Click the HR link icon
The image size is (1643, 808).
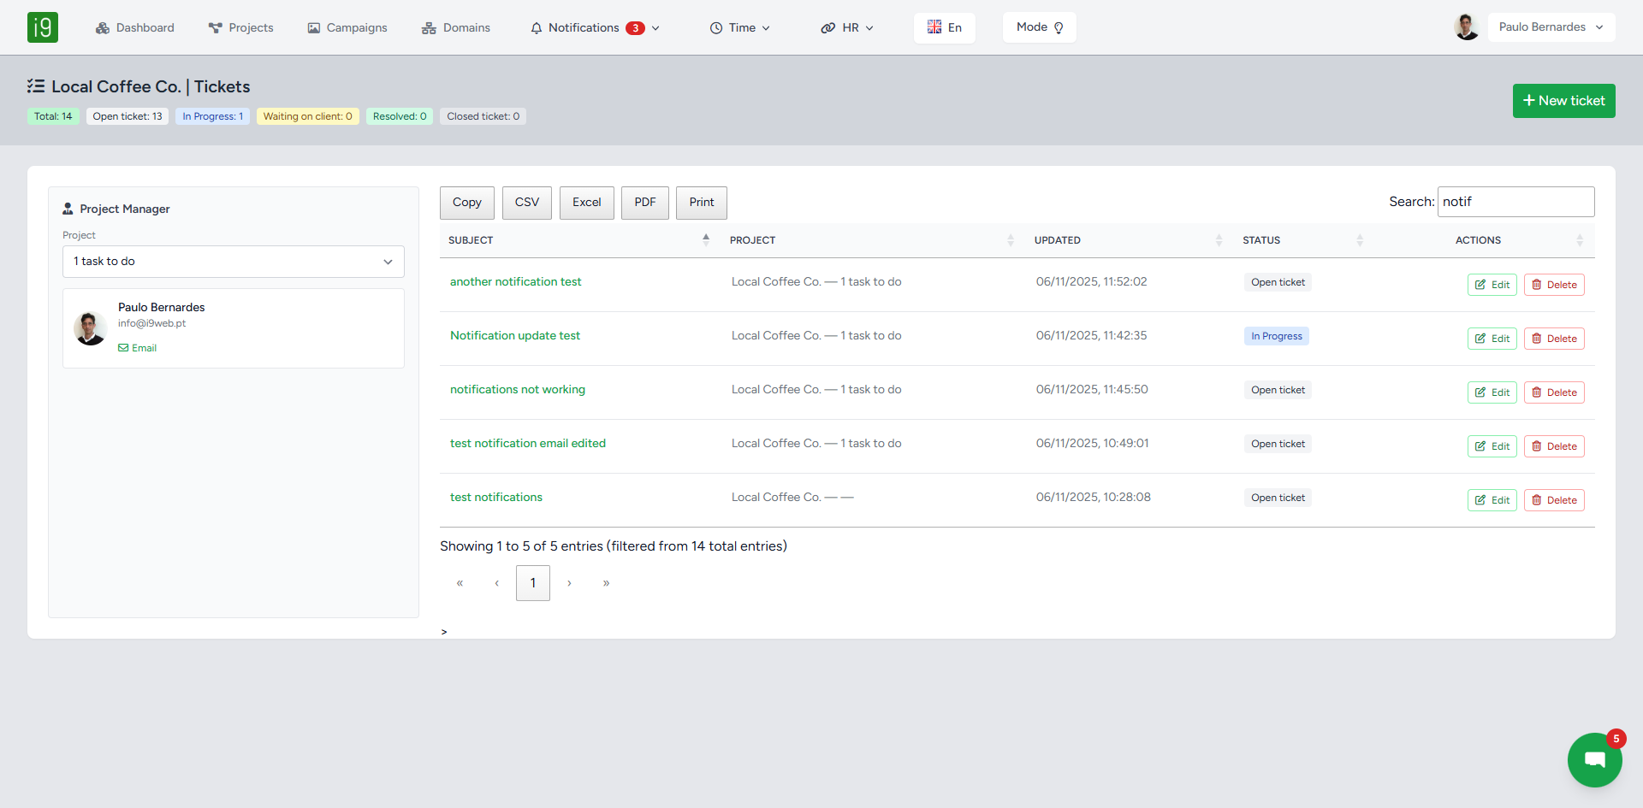point(827,27)
